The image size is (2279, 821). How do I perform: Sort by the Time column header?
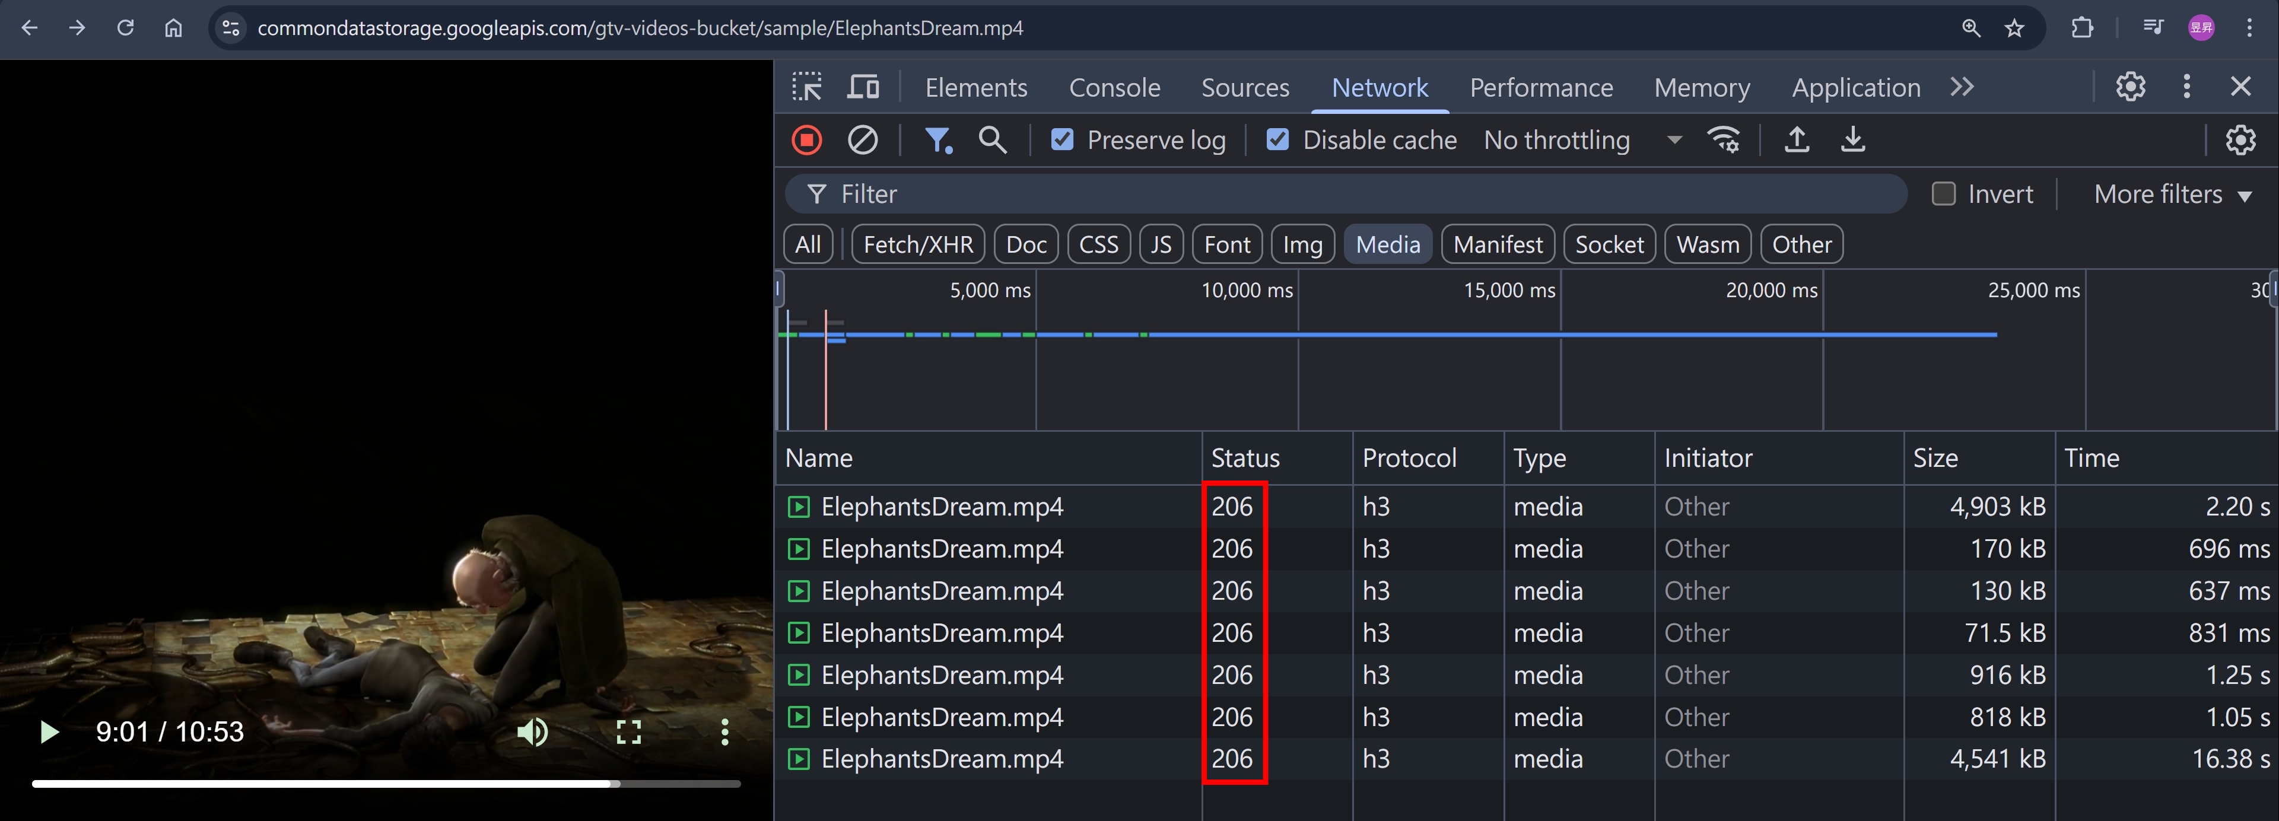2166,459
